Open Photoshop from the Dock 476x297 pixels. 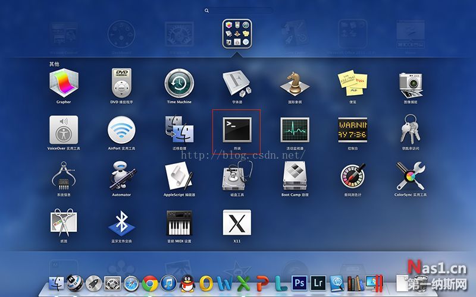coord(299,283)
